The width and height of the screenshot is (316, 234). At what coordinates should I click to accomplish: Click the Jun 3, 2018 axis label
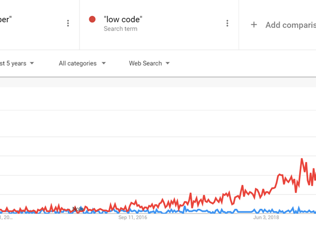pyautogui.click(x=266, y=218)
